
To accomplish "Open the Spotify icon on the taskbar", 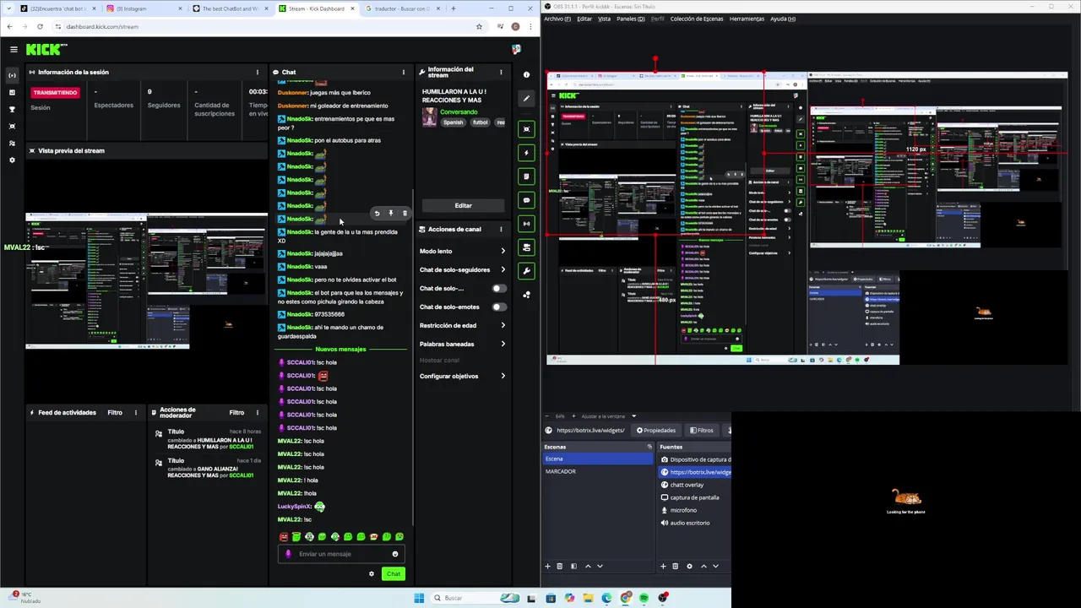I will click(644, 598).
